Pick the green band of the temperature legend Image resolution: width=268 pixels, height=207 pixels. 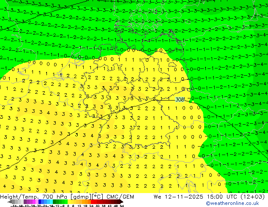(60, 202)
